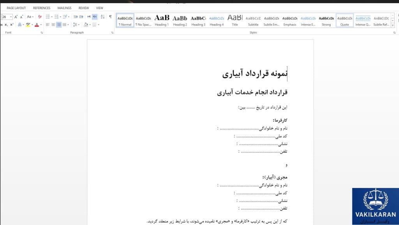Apply the Intense Quote style
Image resolution: width=399 pixels, height=225 pixels.
(x=363, y=21)
